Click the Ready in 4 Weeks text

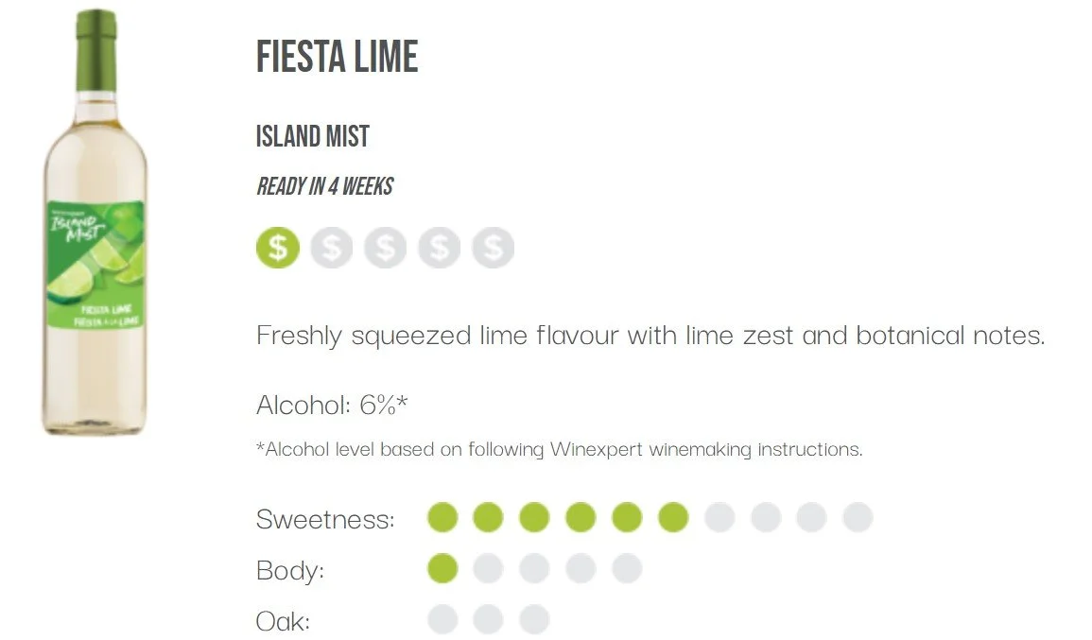[325, 186]
